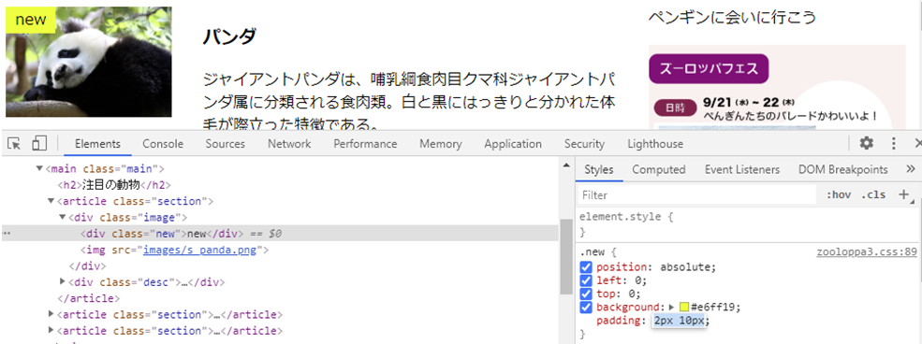Open the #e6ff19 color swatch picker
This screenshot has width=922, height=344.
pyautogui.click(x=684, y=307)
